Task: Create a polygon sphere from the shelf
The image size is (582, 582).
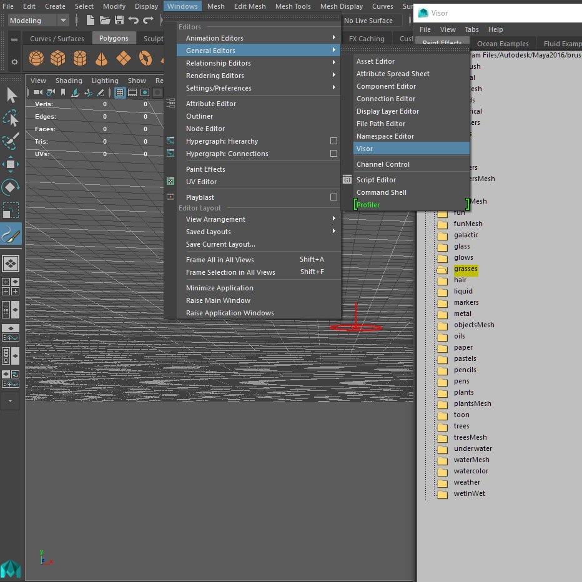Action: tap(36, 58)
